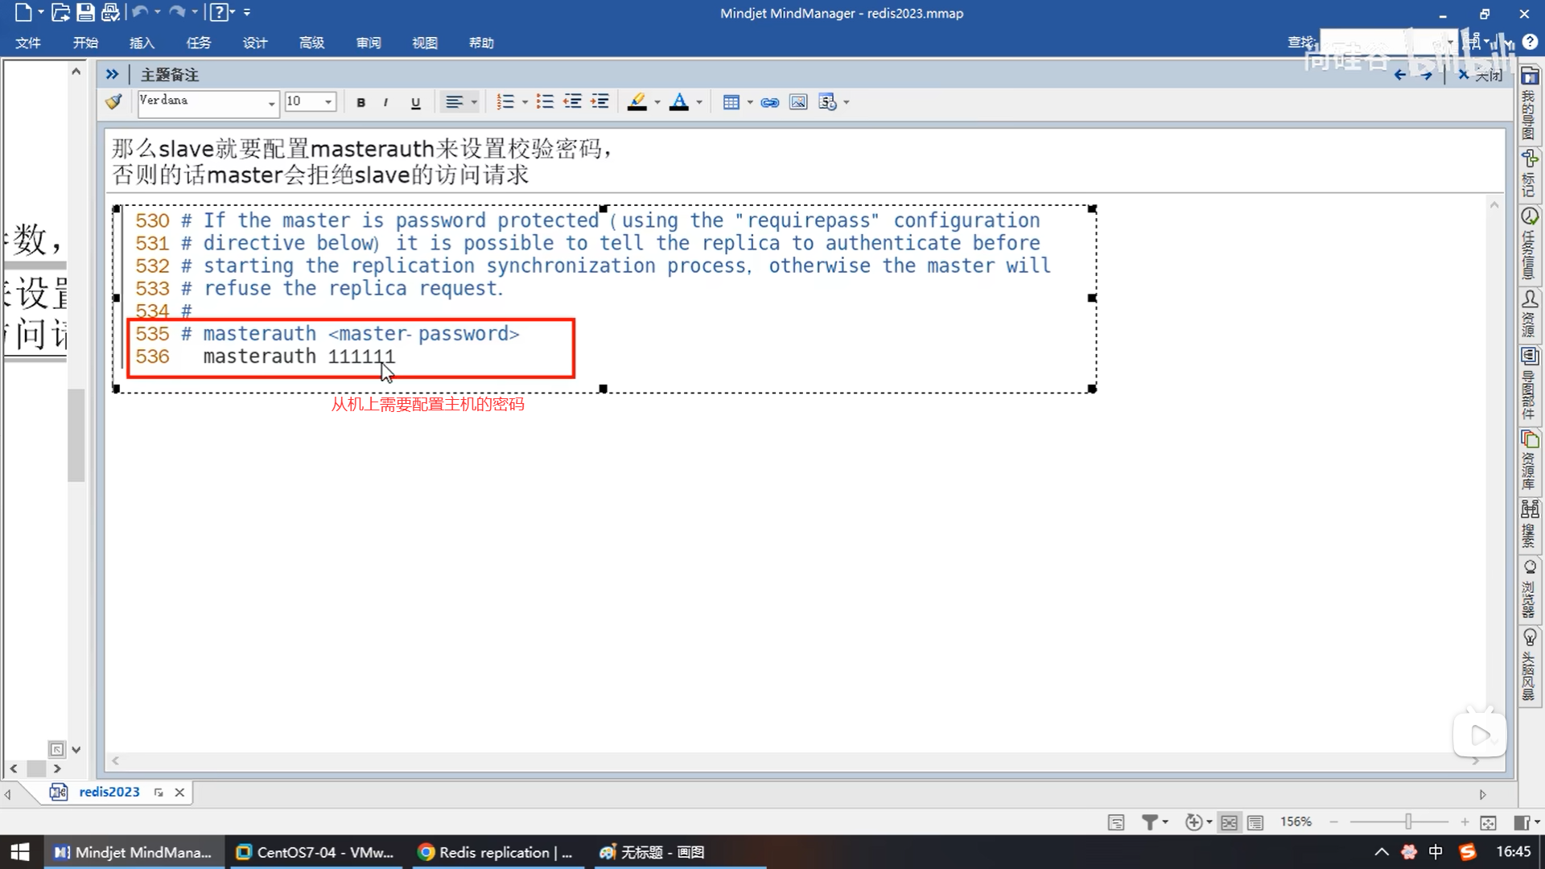Toggle bold formatting in notes toolbar

360,102
